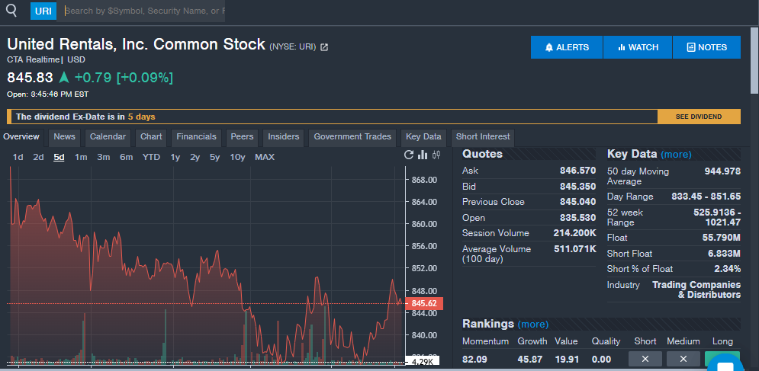Select the YTD chart range
The image size is (759, 371).
[x=151, y=157]
